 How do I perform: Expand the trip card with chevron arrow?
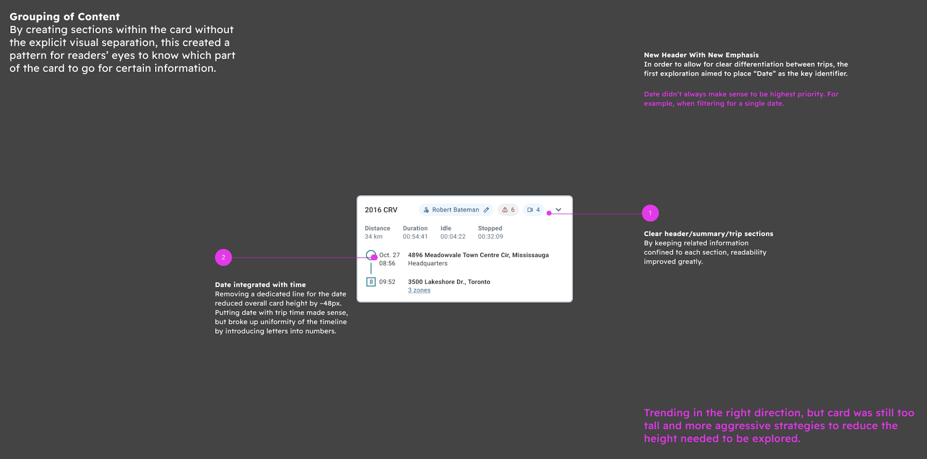(x=558, y=210)
